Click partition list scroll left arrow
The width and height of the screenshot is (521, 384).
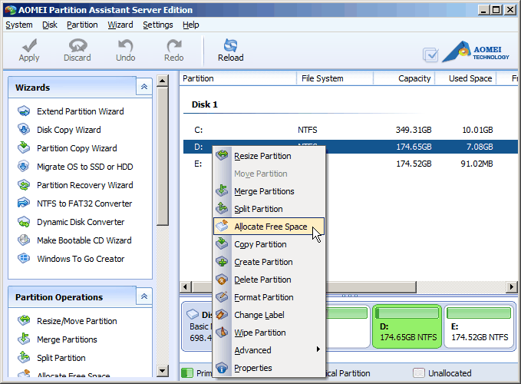click(186, 286)
